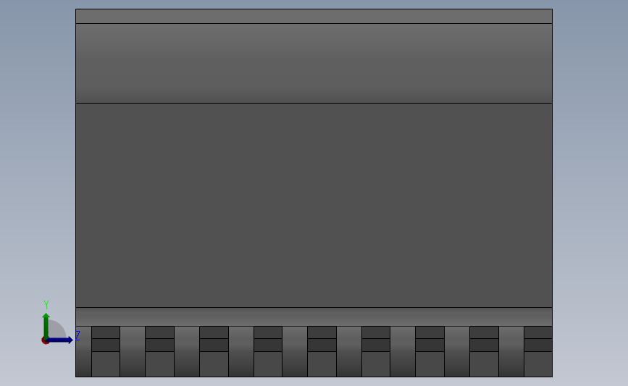Select the rightmost raised tooth face
The height and width of the screenshot is (386, 628).
tap(511, 351)
